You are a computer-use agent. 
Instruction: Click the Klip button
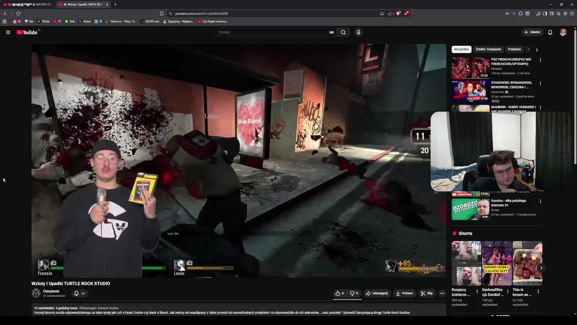click(427, 293)
